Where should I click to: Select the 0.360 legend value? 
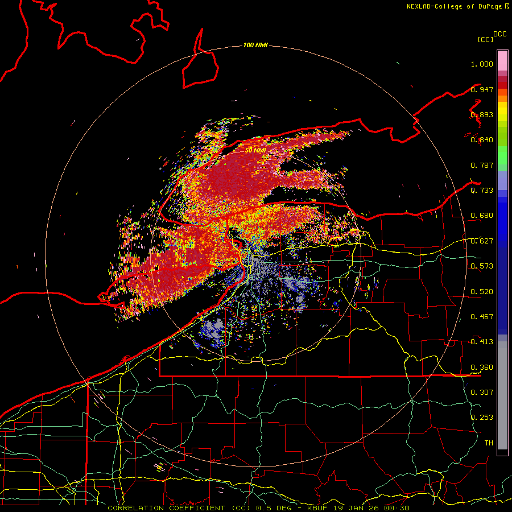pyautogui.click(x=482, y=368)
